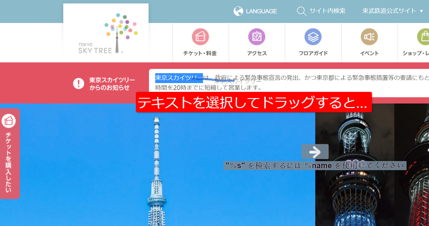Viewport: 429px width, 226px height.
Task: Click the purple map access icon
Action: pos(257,37)
